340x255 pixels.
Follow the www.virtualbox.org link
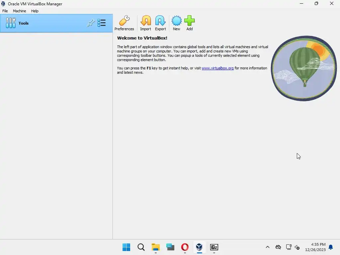click(217, 68)
